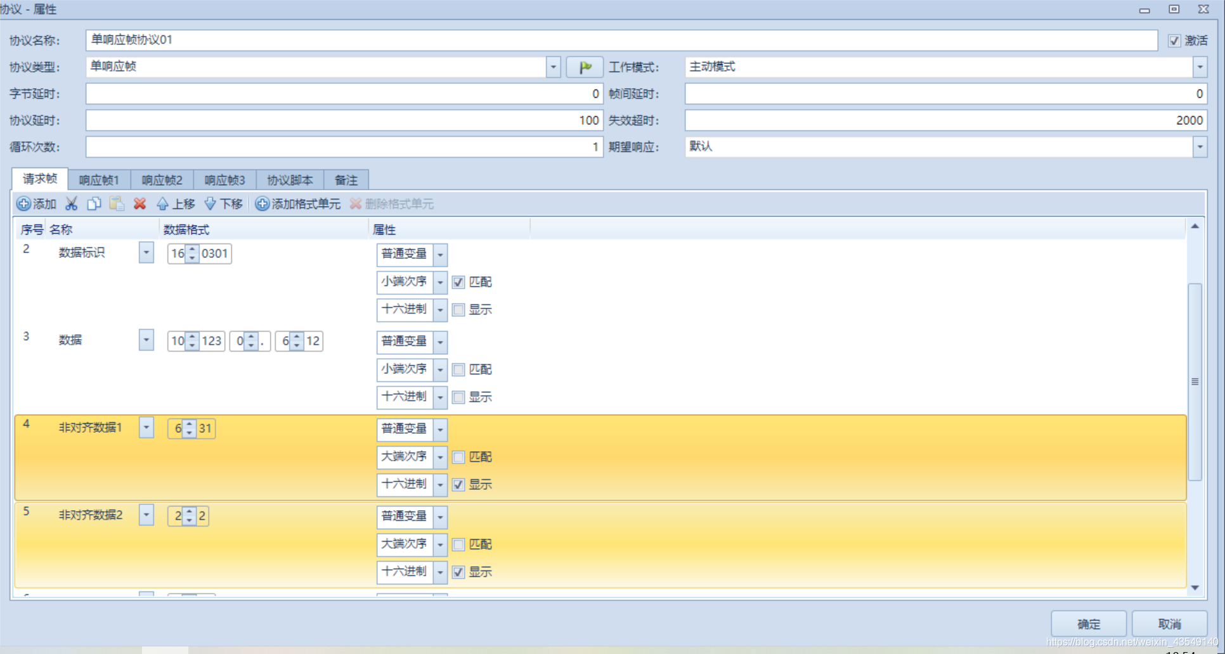Switch to 响应帧1 tab
Screen dimensions: 1225x654
coord(99,181)
